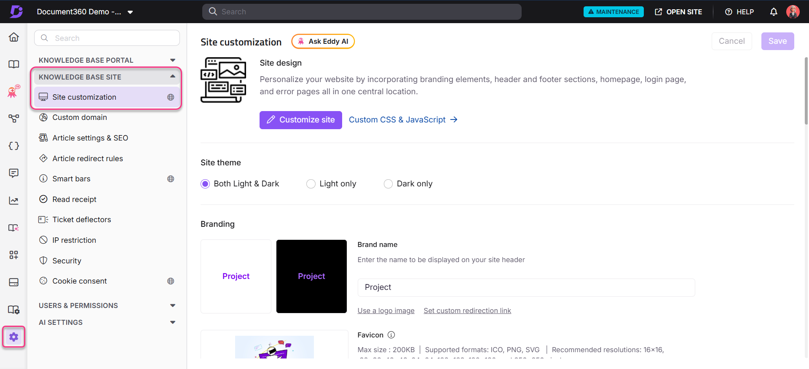Open user profile avatar menu
Screen dimensions: 809x369
[793, 12]
